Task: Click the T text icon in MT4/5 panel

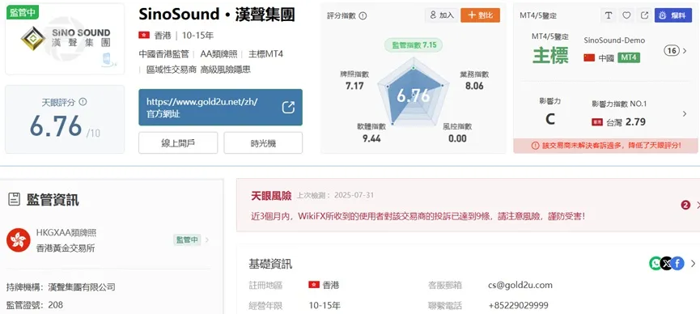Action: [x=608, y=15]
